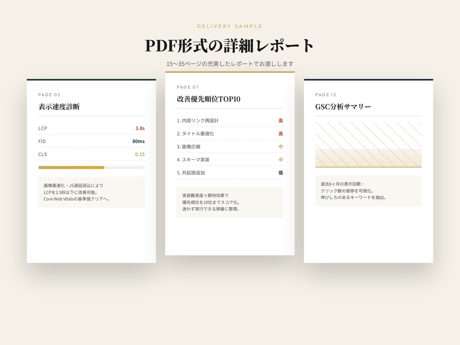The image size is (460, 345).
Task: Click the note starting 画像最適化・JS遅延読込により
Action: click(x=91, y=192)
